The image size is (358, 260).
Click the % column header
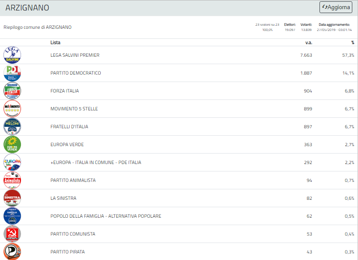coord(353,42)
